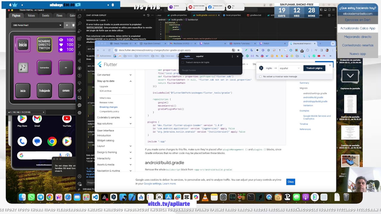The image size is (381, 214).
Task: Close the DeepL translate page banner
Action: click(330, 65)
